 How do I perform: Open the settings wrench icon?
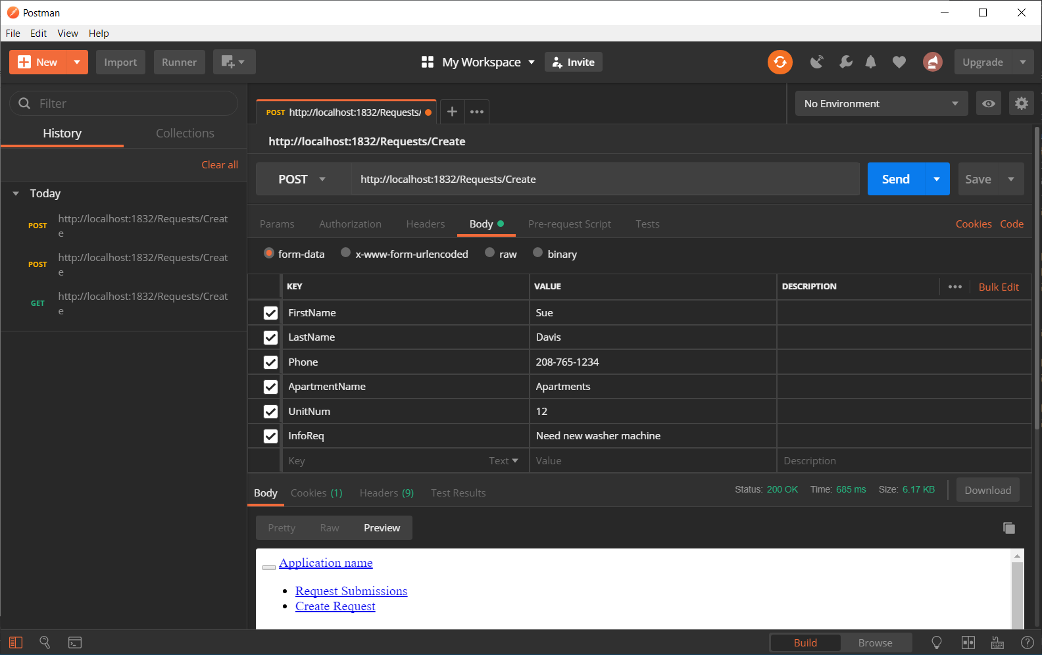(x=845, y=62)
